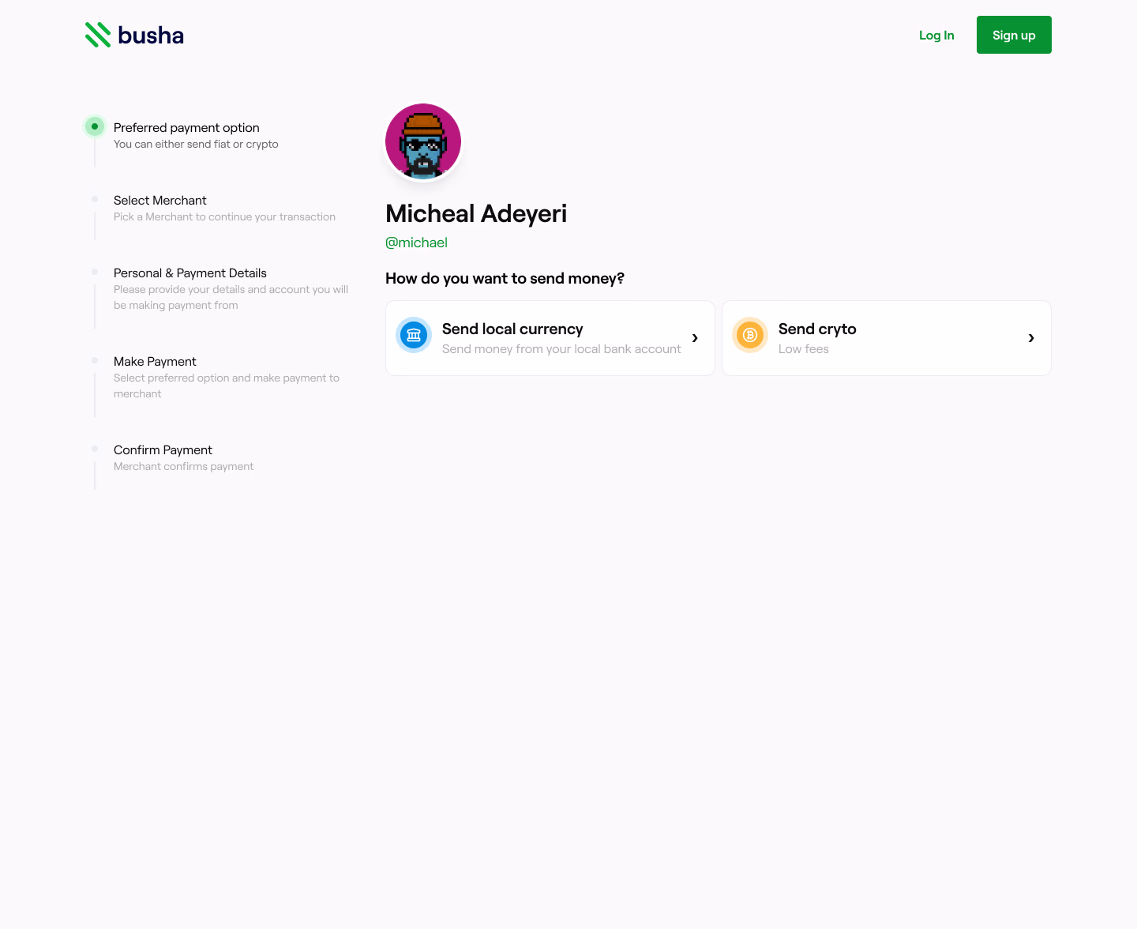Click the orange bitcoin coin icon
This screenshot has width=1137, height=929.
click(750, 335)
